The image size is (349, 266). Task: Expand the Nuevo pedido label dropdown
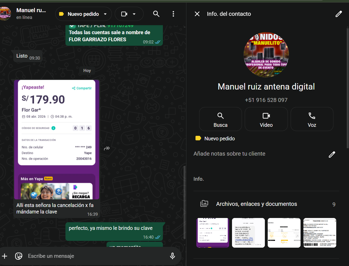pos(105,14)
